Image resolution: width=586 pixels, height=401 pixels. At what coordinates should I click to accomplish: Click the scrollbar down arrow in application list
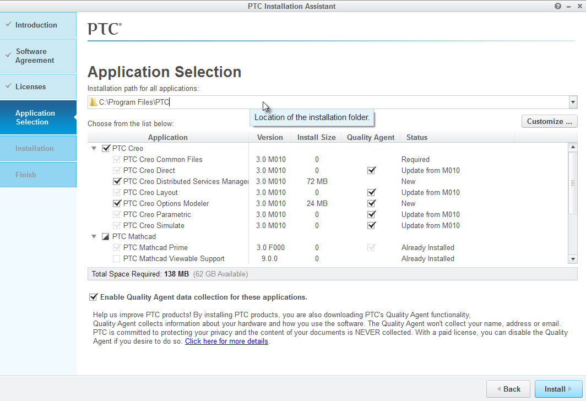coord(573,259)
